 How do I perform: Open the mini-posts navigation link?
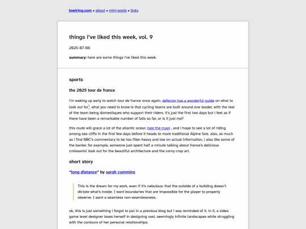(x=118, y=11)
